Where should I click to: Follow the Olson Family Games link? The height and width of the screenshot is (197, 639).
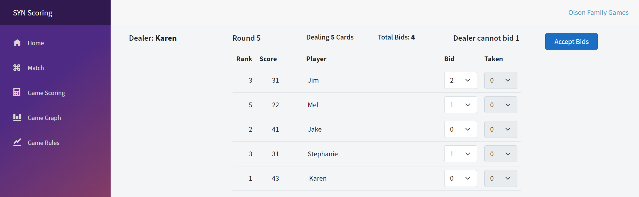598,12
